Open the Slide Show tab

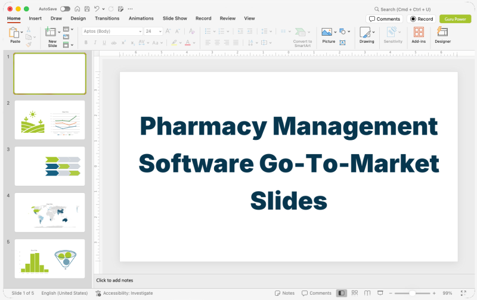coord(175,18)
